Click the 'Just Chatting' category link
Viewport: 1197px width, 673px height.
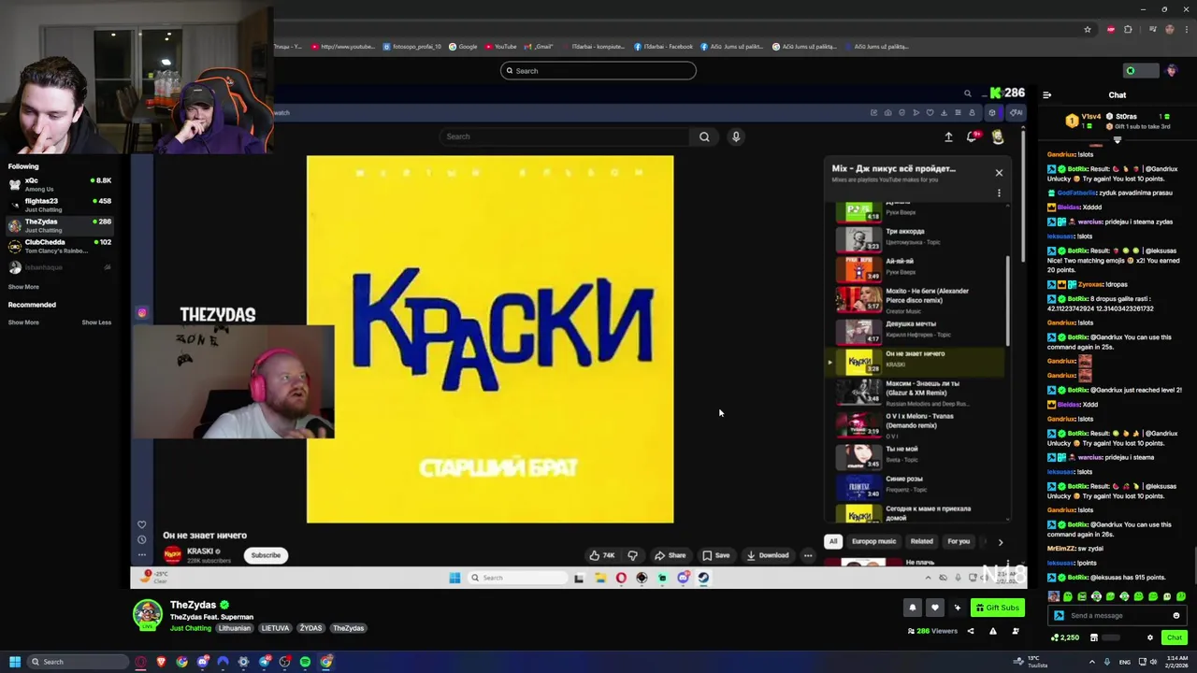coord(191,628)
